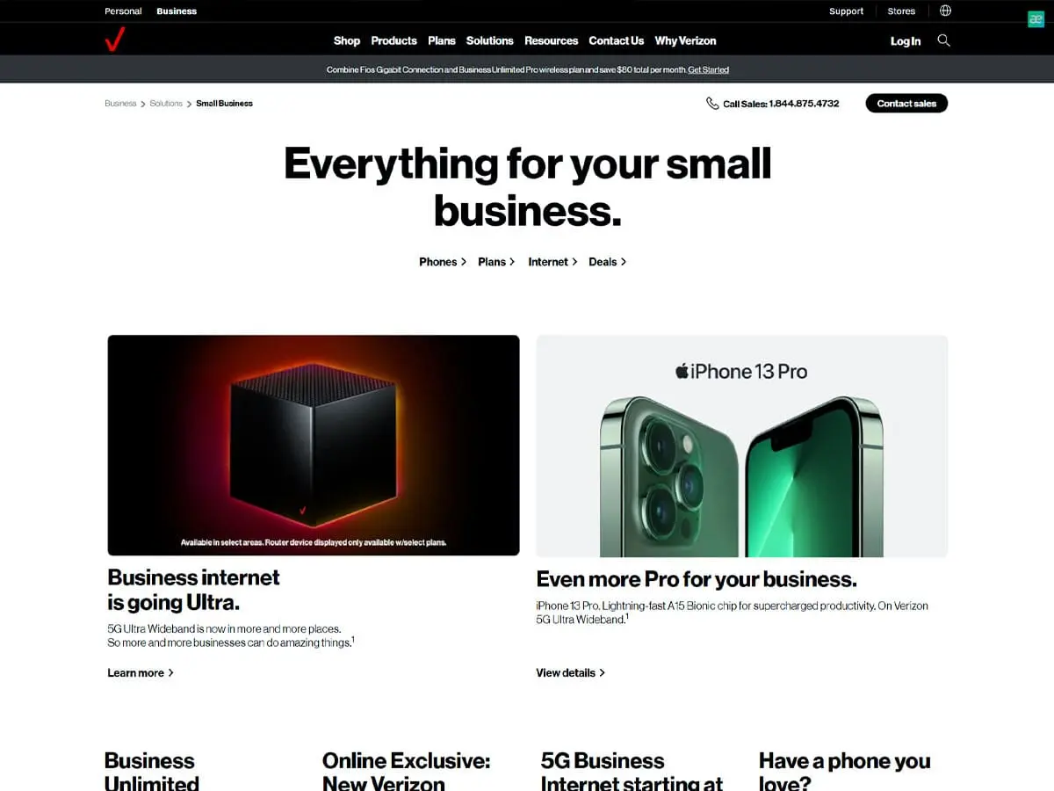
Task: Open the Internet quick link
Action: [x=552, y=262]
